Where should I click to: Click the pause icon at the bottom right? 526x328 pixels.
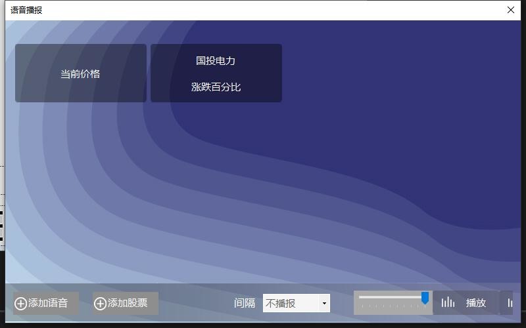pyautogui.click(x=510, y=303)
